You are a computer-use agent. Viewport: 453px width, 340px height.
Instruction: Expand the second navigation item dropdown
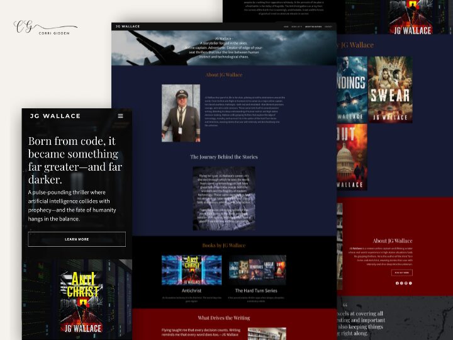click(x=296, y=26)
